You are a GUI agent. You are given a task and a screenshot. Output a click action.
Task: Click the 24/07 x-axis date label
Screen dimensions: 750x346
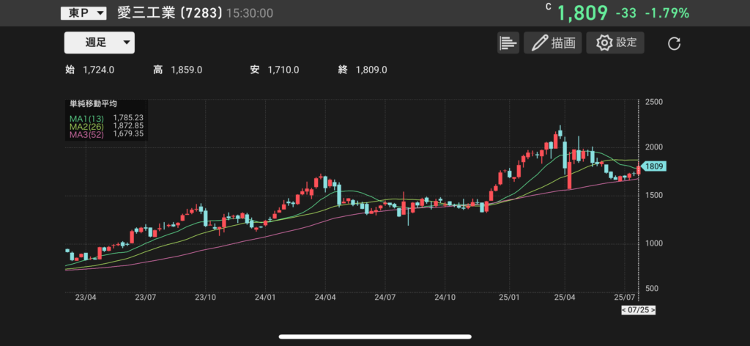point(385,297)
